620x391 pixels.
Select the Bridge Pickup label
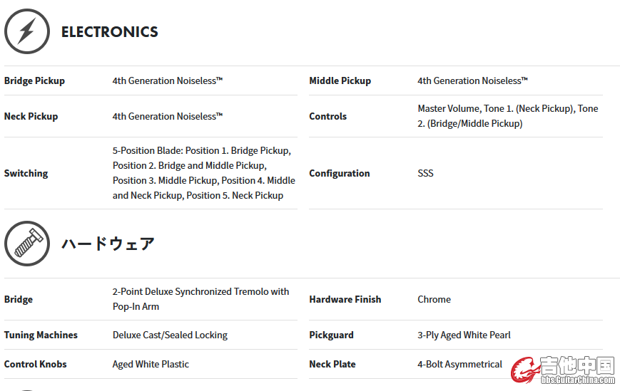[34, 81]
